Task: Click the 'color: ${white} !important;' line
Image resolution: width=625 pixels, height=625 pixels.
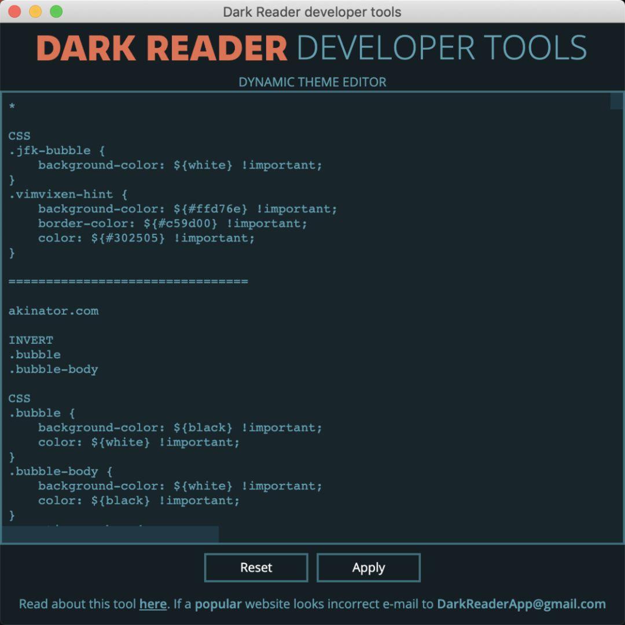Action: coord(139,443)
